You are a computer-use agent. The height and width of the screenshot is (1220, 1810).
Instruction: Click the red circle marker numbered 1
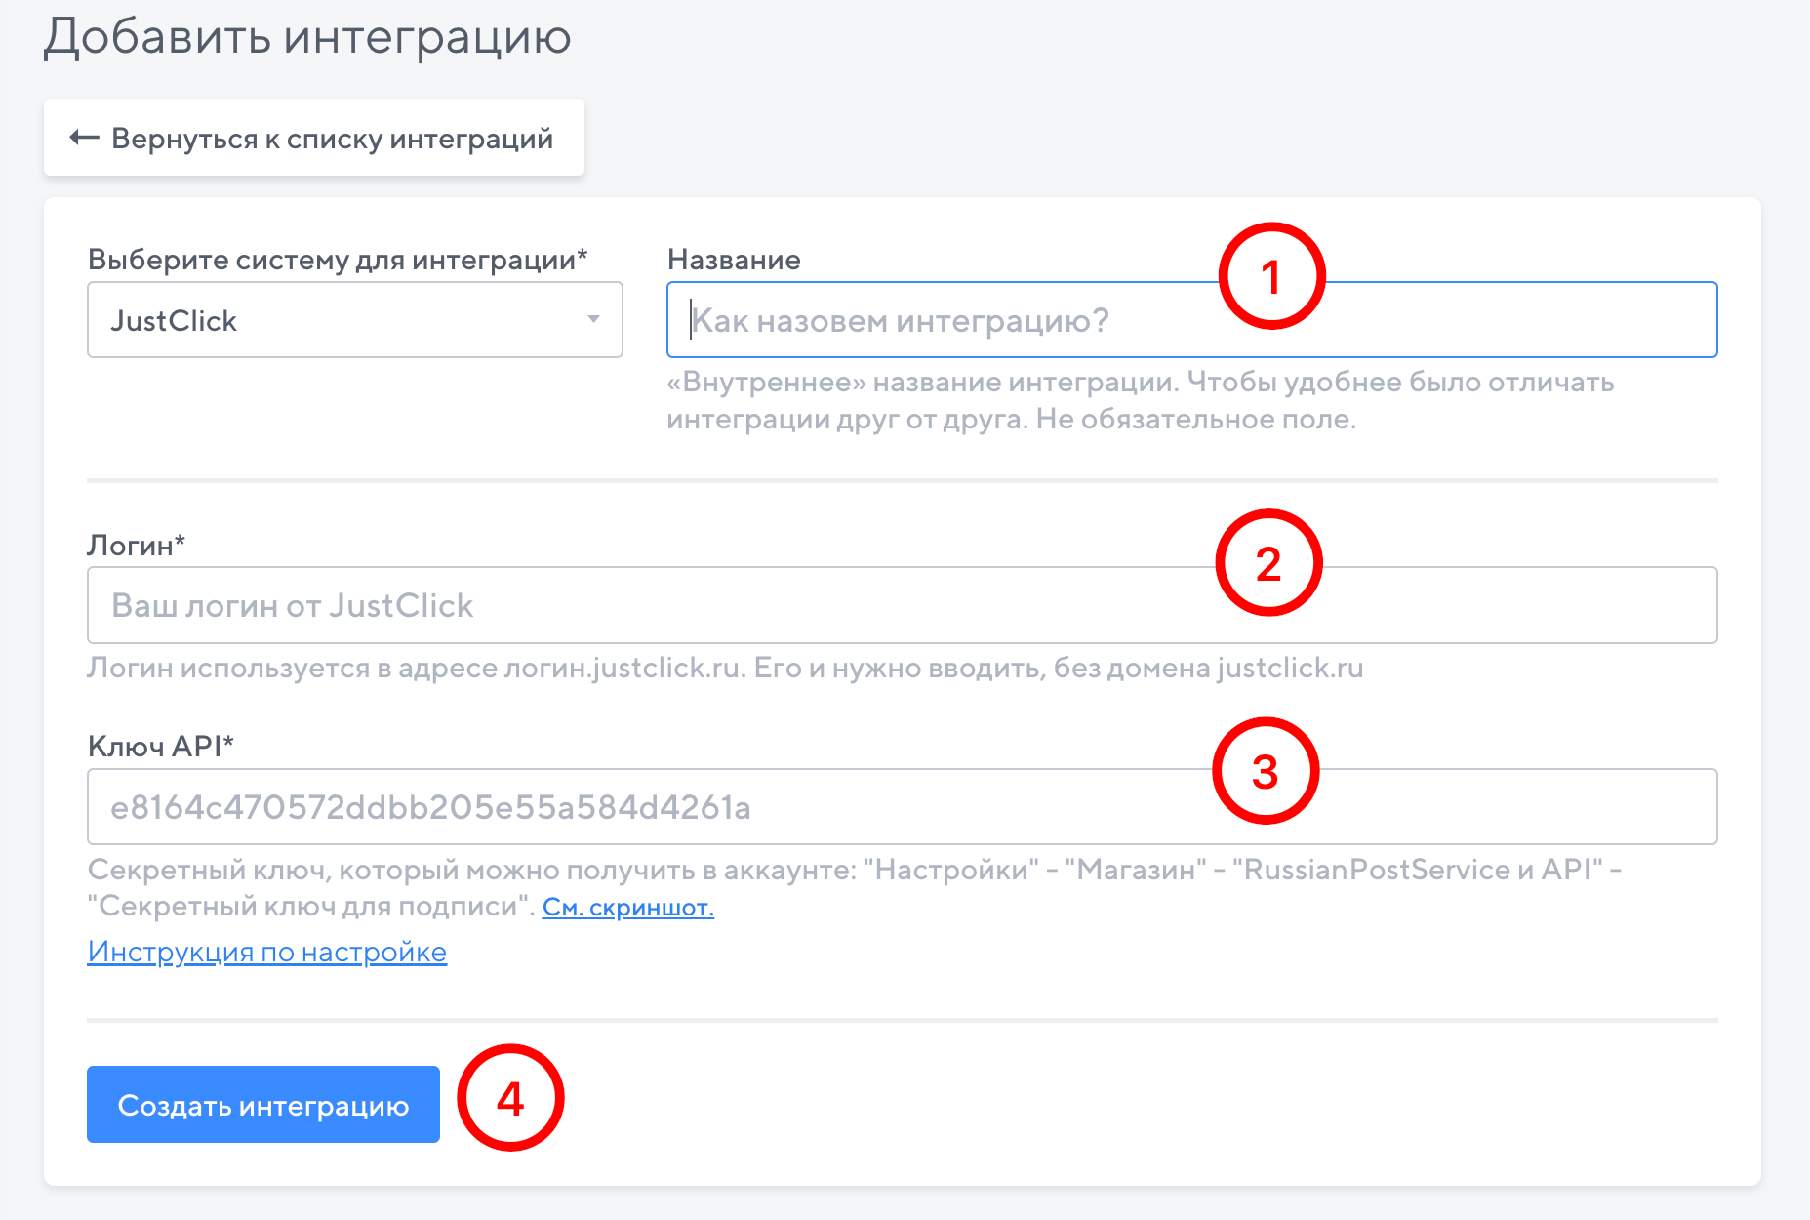[1270, 276]
